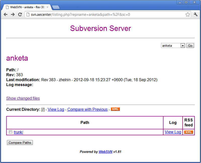Open View Log for the current directory
The height and width of the screenshot is (163, 201).
tap(56, 109)
